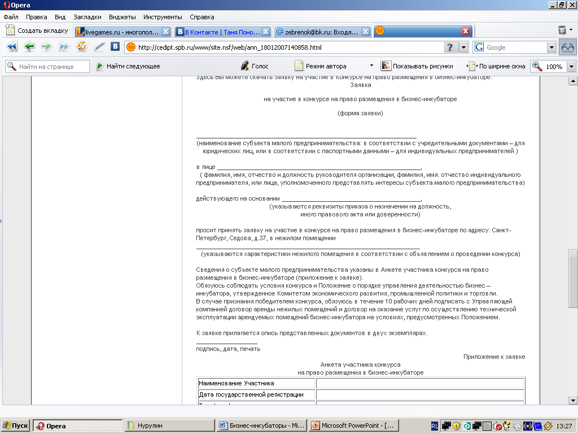Click the system clock showing 13:27
The image size is (578, 434).
(x=564, y=426)
